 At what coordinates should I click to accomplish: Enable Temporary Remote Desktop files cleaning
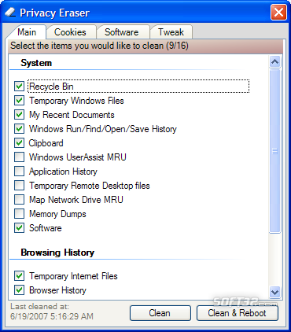pyautogui.click(x=19, y=186)
